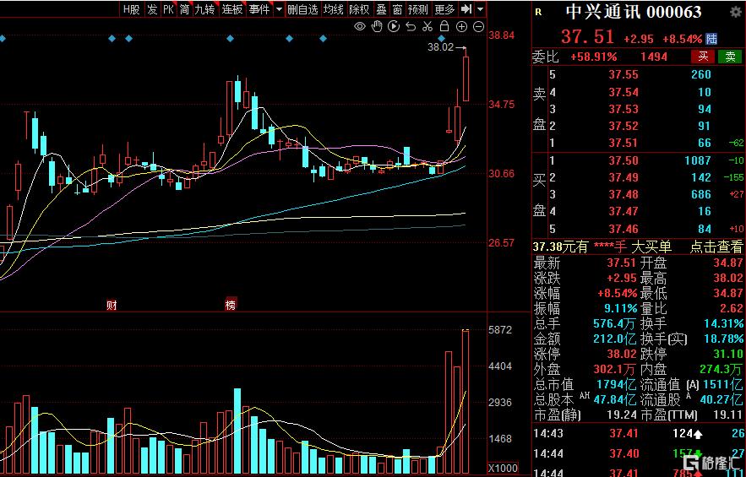Click the 发 toolbar item
Image resolution: width=746 pixels, height=477 pixels.
click(x=152, y=9)
